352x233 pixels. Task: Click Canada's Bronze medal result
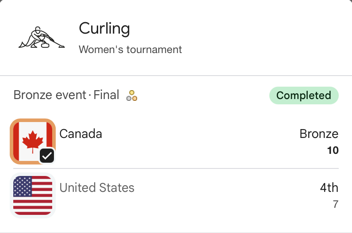point(319,134)
